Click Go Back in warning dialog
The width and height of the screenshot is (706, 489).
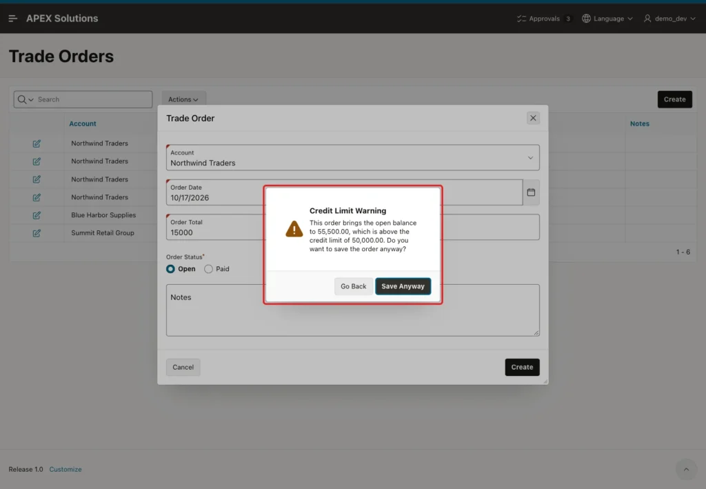coord(354,286)
